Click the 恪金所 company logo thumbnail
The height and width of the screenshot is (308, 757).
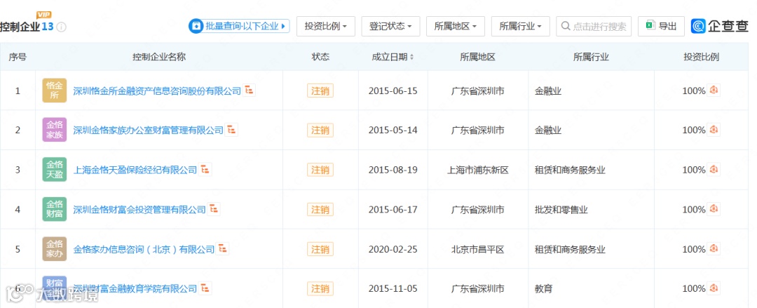point(54,91)
